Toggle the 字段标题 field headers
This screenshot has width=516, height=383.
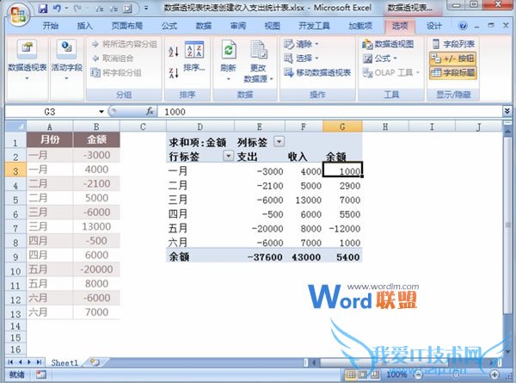[453, 73]
